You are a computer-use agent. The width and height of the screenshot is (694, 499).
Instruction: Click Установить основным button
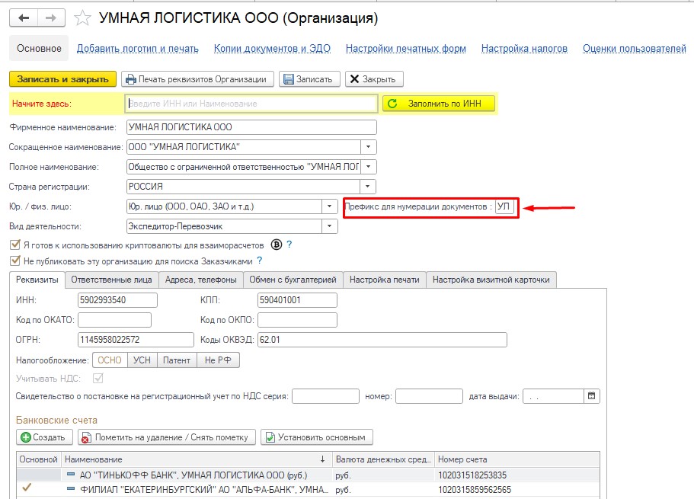click(x=316, y=437)
